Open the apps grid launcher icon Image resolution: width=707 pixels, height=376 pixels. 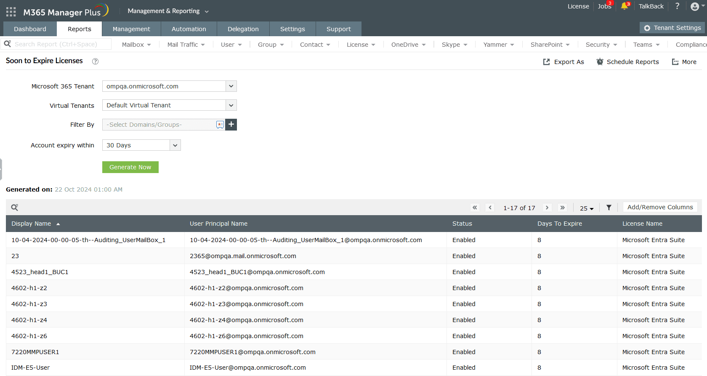point(11,12)
